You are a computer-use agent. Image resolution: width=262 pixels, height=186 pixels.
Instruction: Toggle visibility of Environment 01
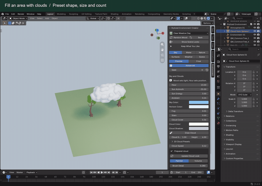tap(255, 35)
